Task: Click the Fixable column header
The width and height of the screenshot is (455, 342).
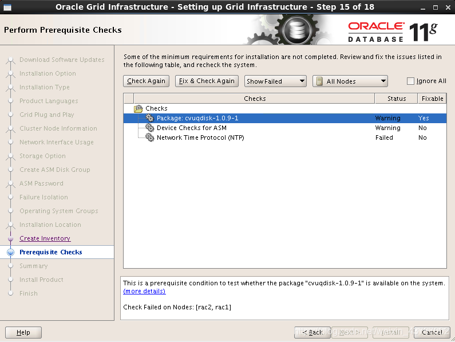Action: click(x=432, y=99)
